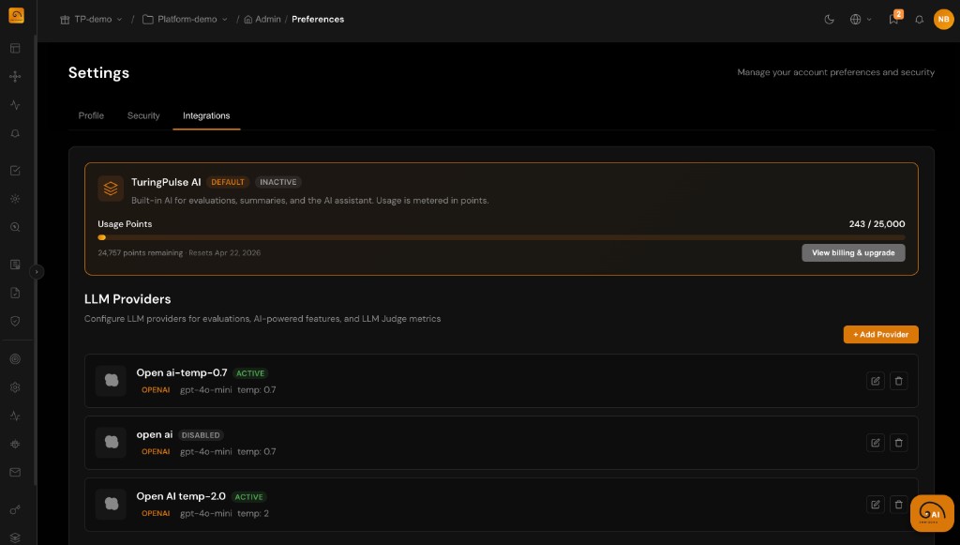Switch to the Security tab

click(x=143, y=115)
